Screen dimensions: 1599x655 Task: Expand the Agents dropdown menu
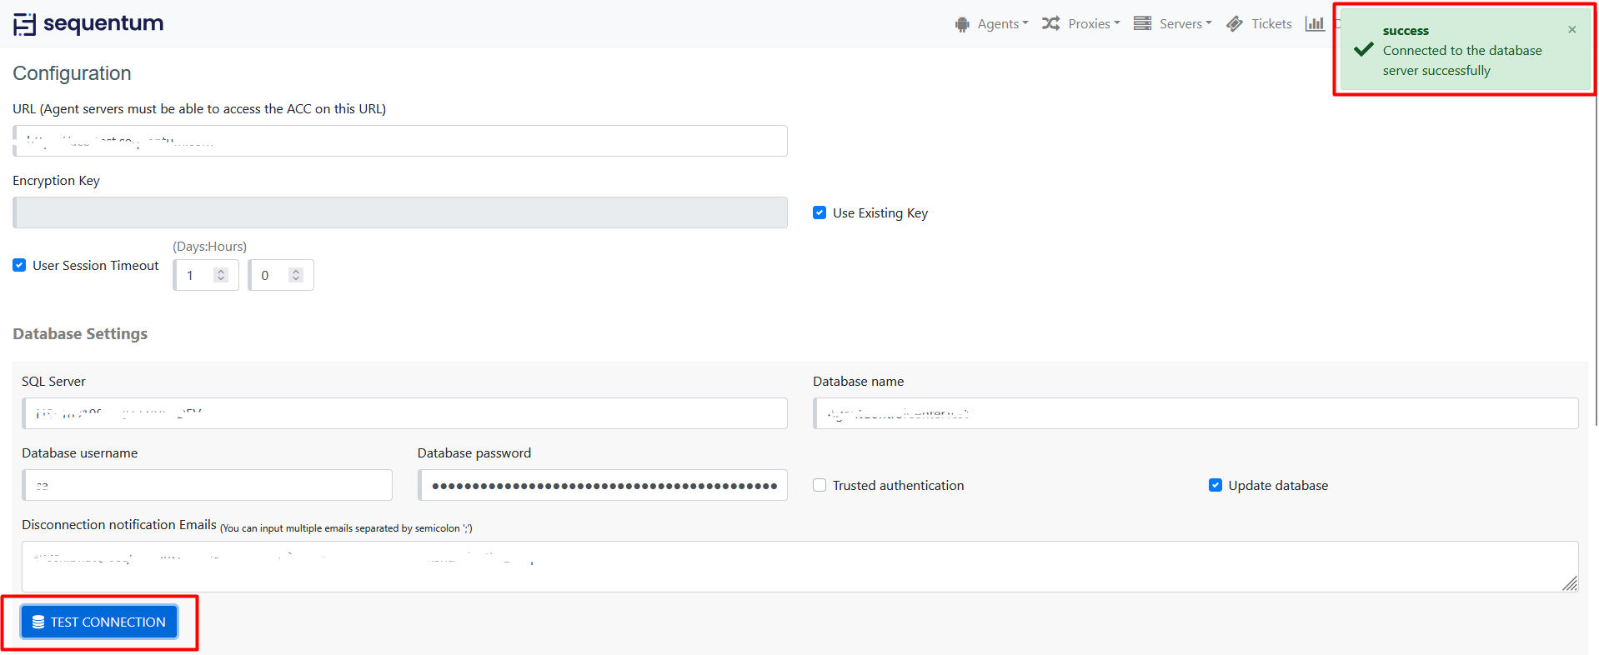coord(1003,24)
